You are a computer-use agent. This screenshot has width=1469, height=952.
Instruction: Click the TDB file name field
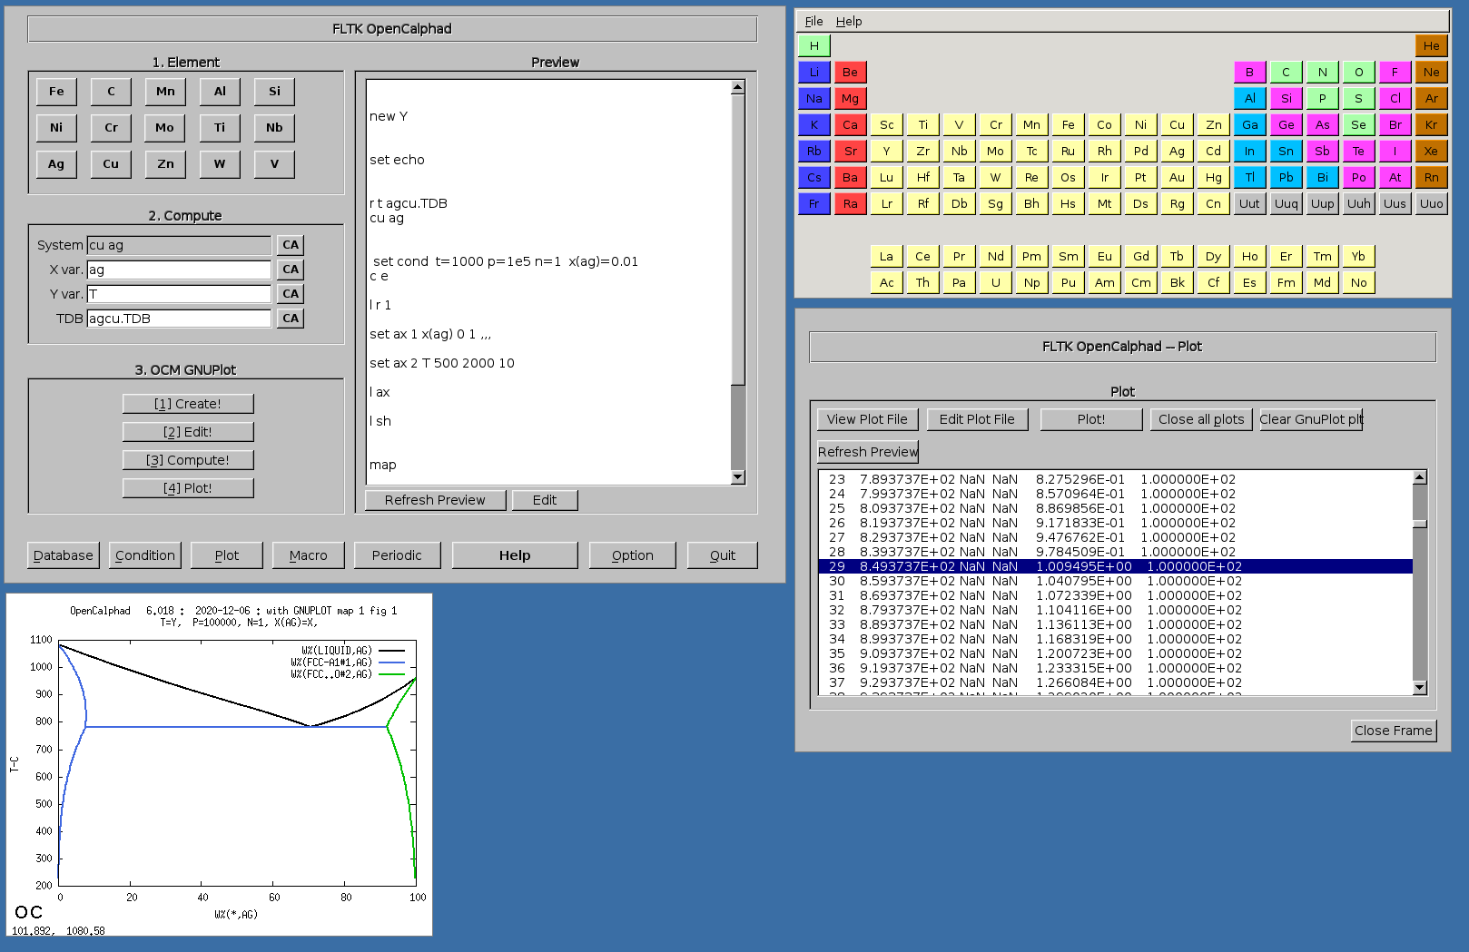(x=179, y=319)
